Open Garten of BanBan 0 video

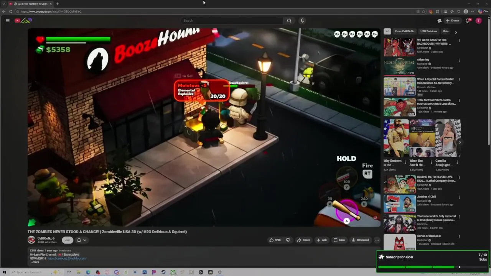click(x=399, y=242)
